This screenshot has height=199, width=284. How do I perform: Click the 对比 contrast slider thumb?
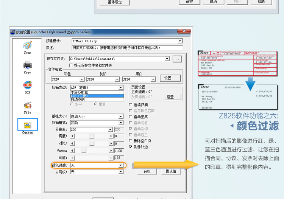[92, 143]
